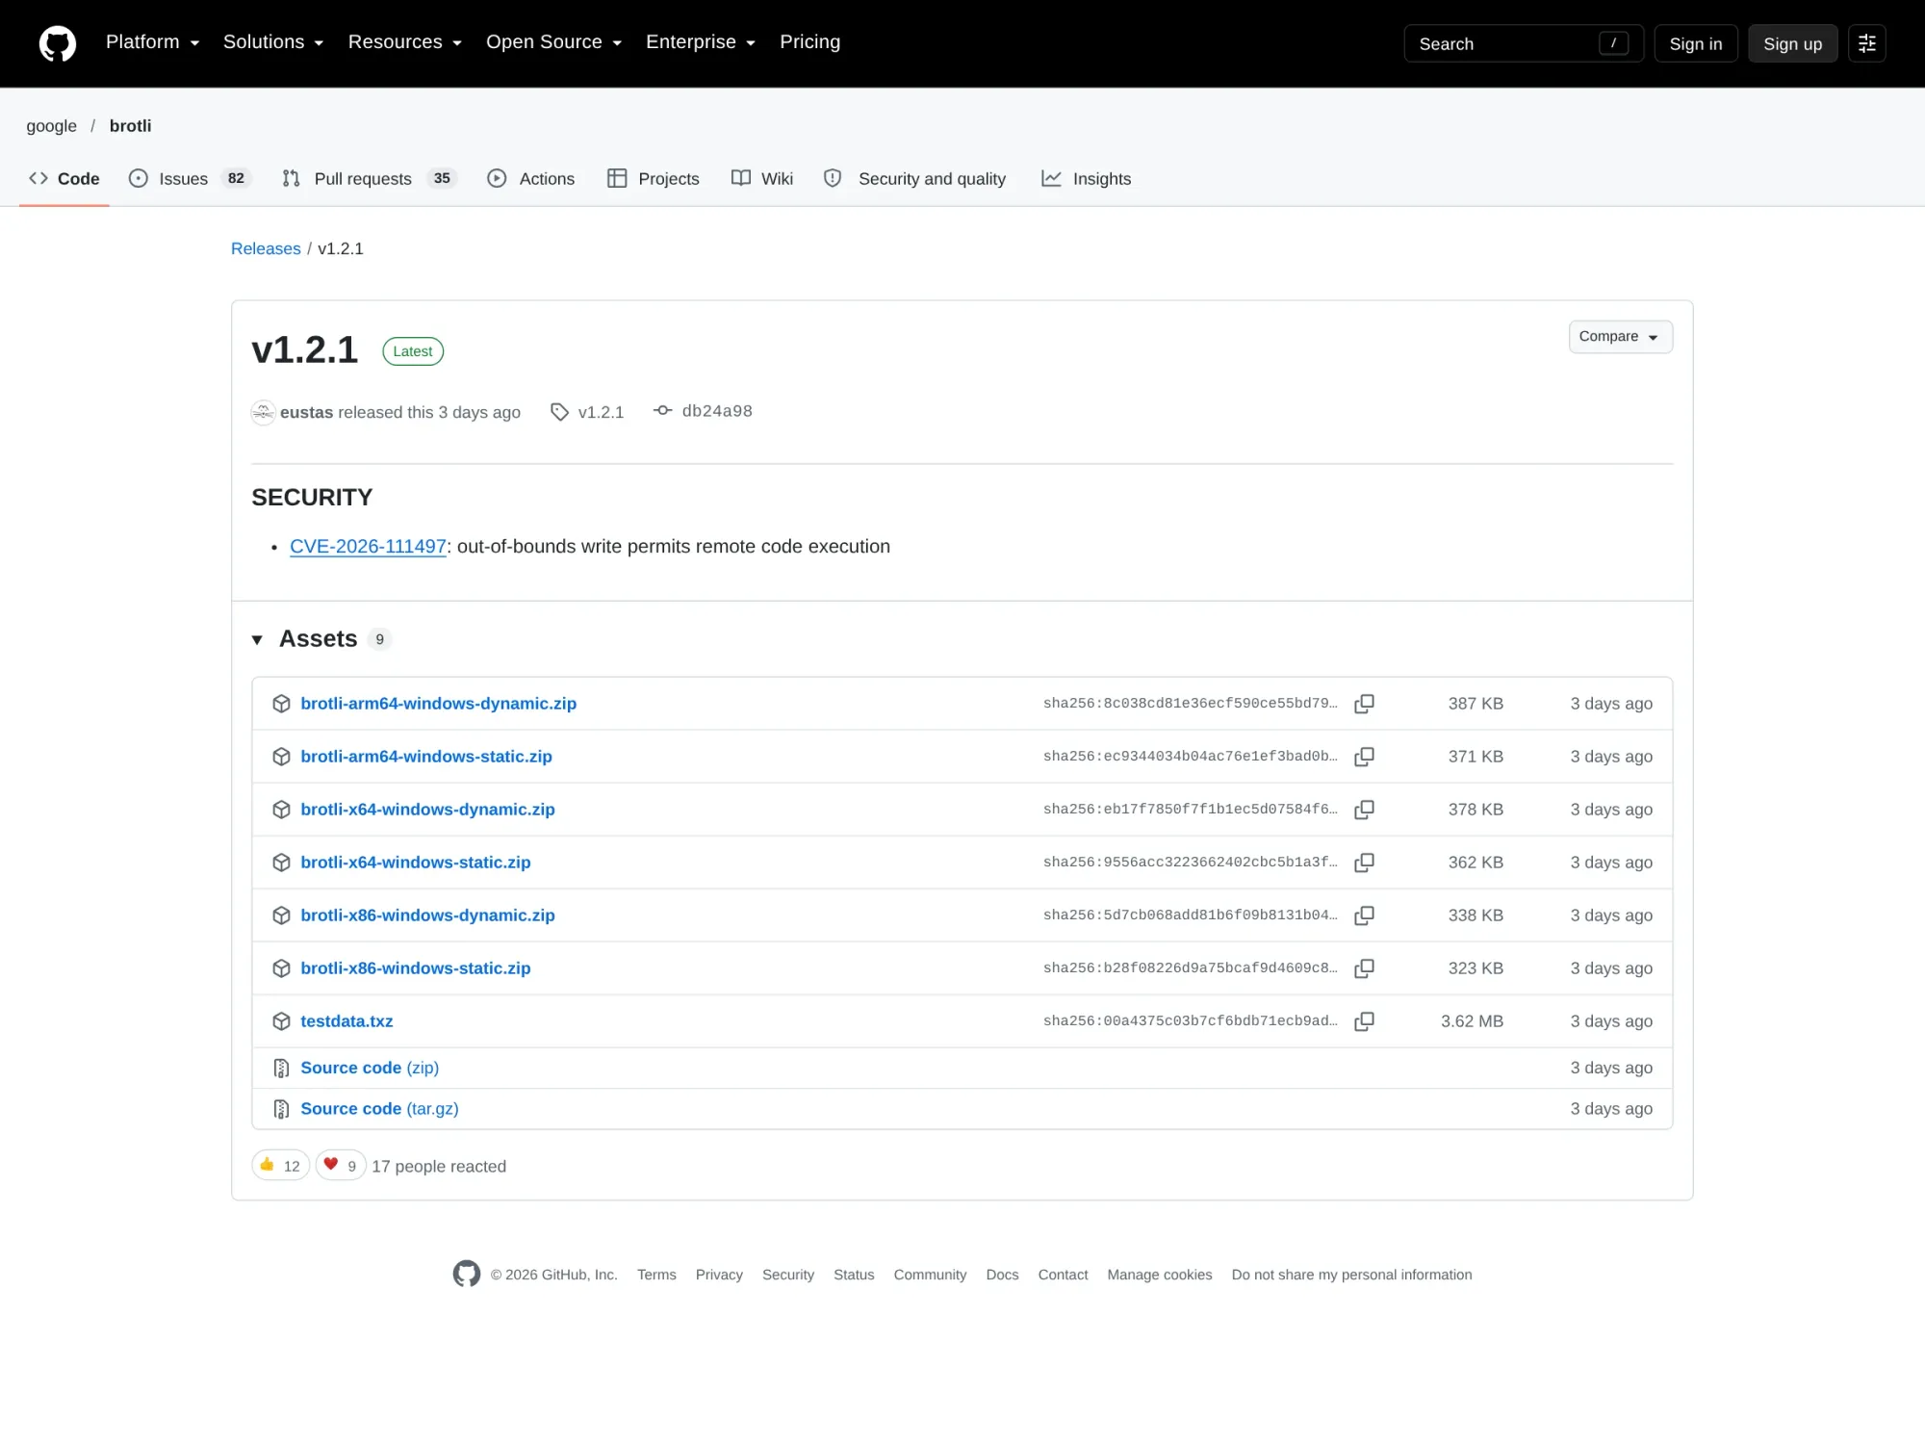Copy sha256 for brotli-x64-windows-static.zip
This screenshot has width=1925, height=1444.
[x=1364, y=863]
